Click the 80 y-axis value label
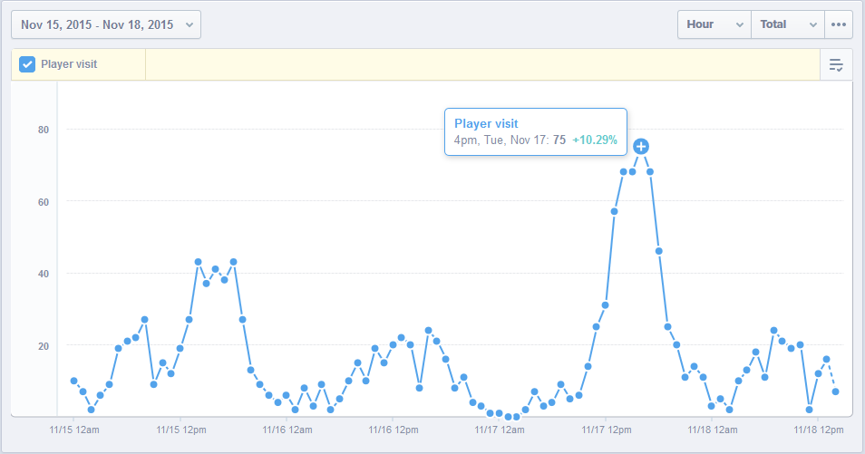The height and width of the screenshot is (454, 865). 43,130
